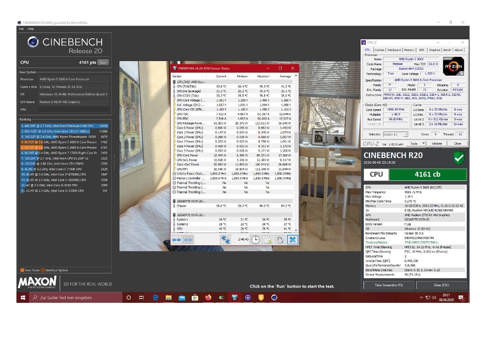
Task: Click Chipset temperature sensor row
Action: click(232, 206)
